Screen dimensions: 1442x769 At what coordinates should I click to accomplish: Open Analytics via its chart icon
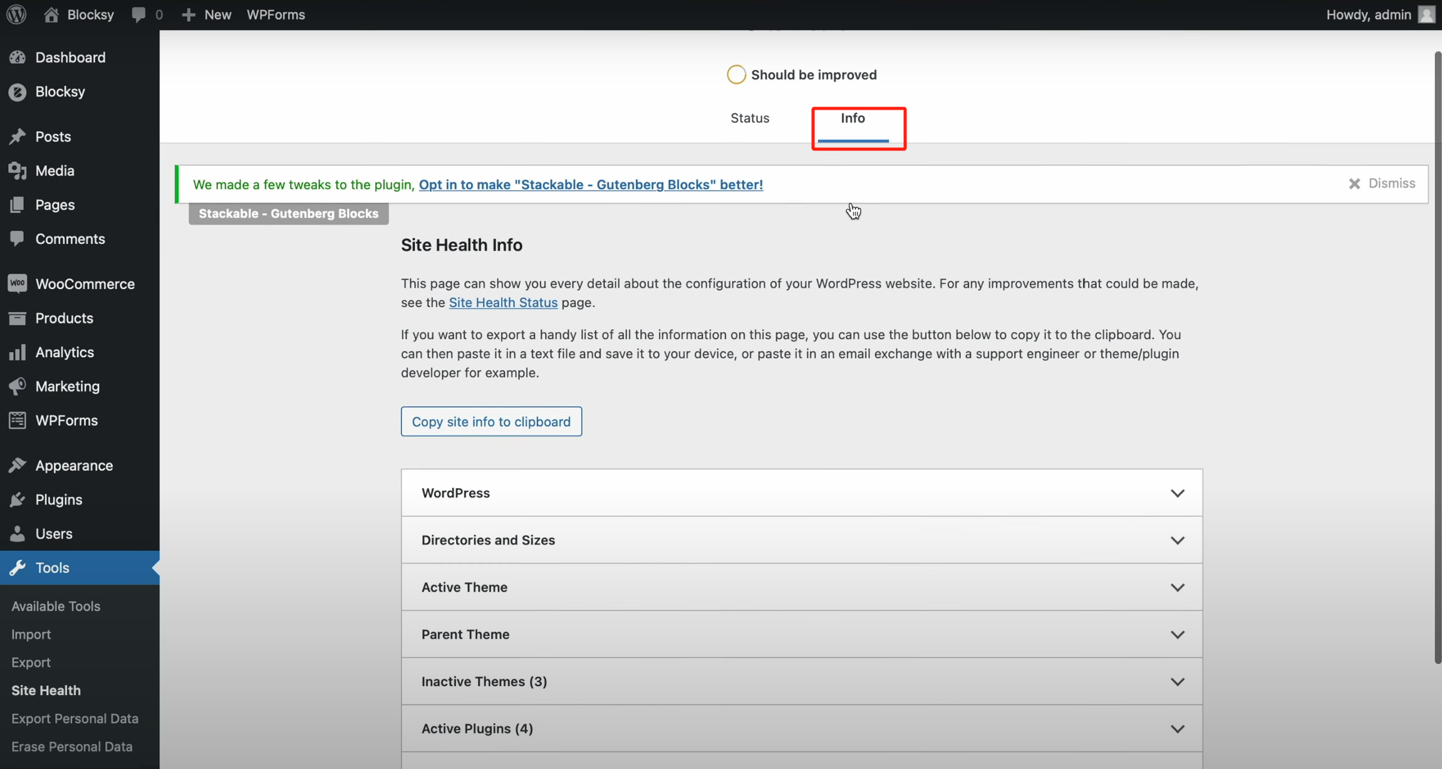(x=18, y=352)
